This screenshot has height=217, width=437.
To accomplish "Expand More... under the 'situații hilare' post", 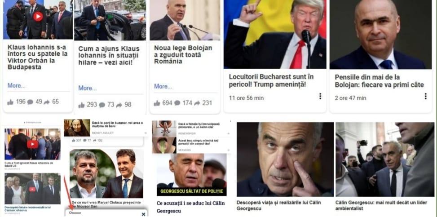I will click(x=88, y=88).
